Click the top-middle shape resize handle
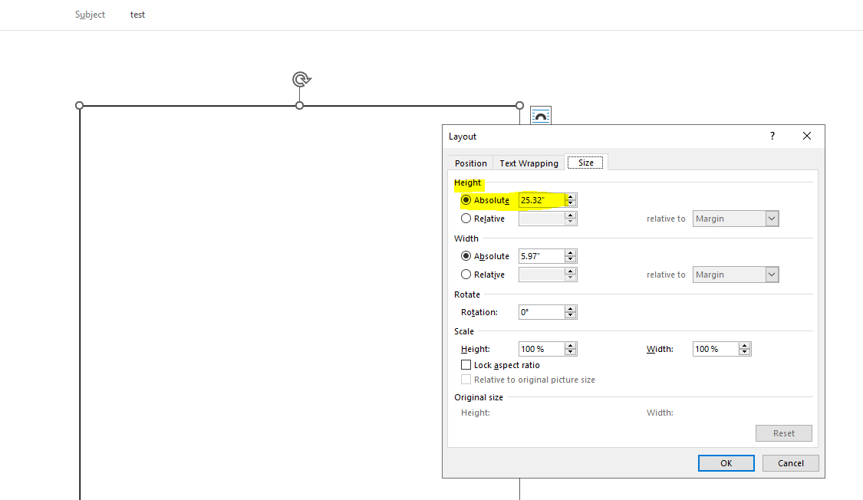This screenshot has width=863, height=500. [x=299, y=105]
